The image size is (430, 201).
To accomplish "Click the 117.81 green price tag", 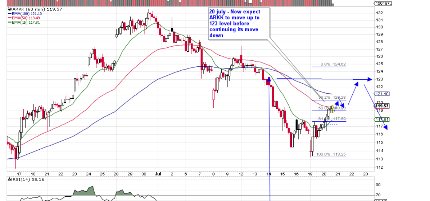I will [382, 119].
